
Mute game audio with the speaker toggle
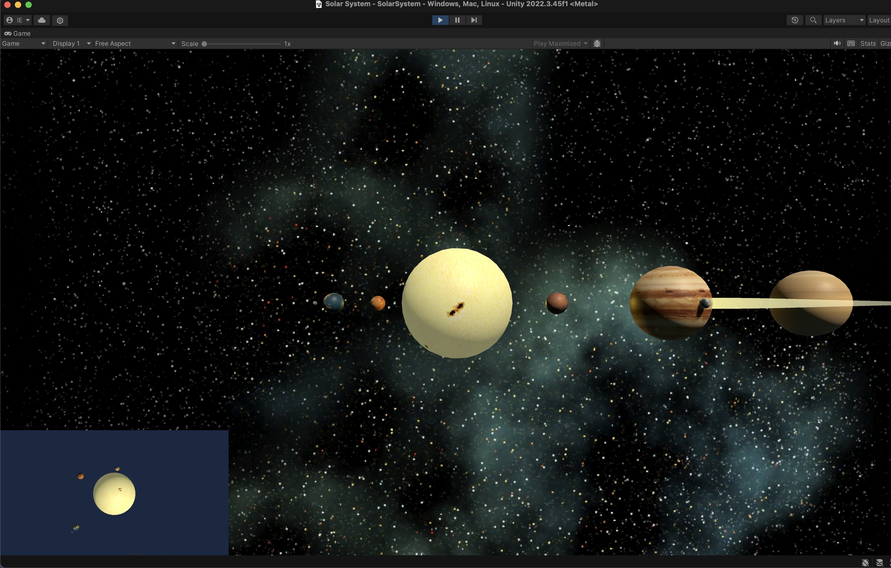[x=837, y=43]
